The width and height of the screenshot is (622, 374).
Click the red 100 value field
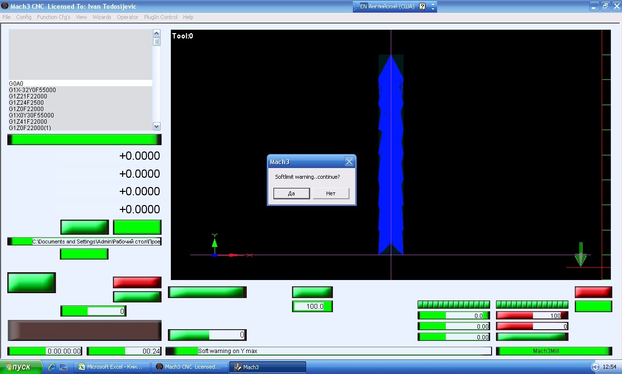[x=532, y=315]
